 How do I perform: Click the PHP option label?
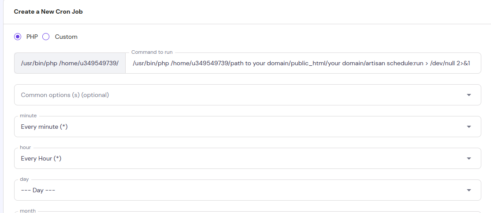[32, 37]
